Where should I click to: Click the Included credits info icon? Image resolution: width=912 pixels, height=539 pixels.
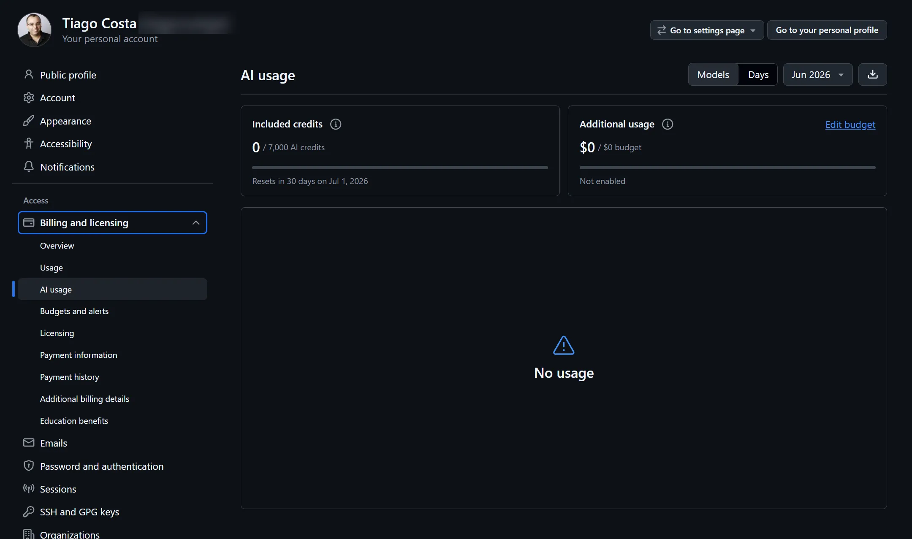pos(336,124)
